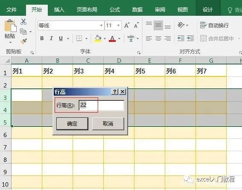Toggle Underline formatting

coord(61,38)
